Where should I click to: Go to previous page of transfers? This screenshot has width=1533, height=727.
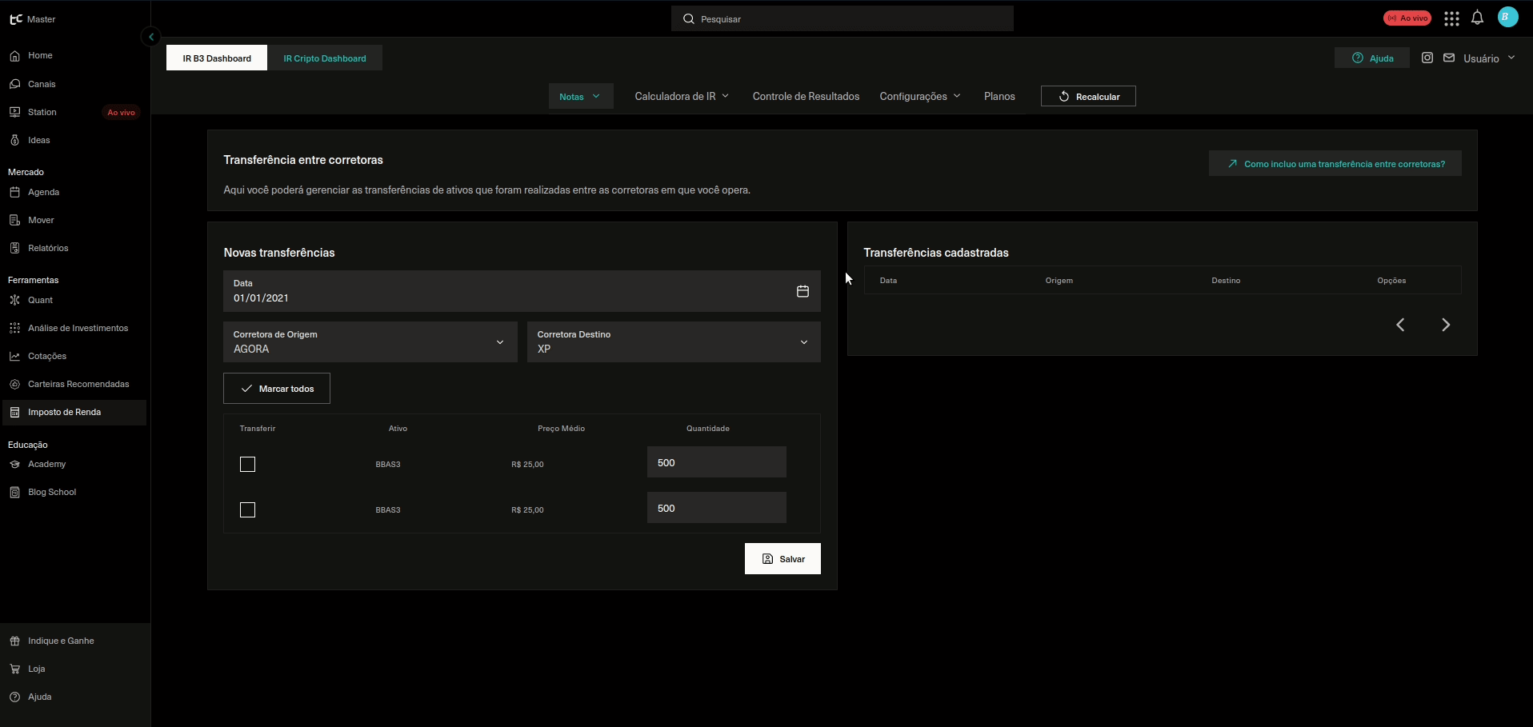(1400, 325)
